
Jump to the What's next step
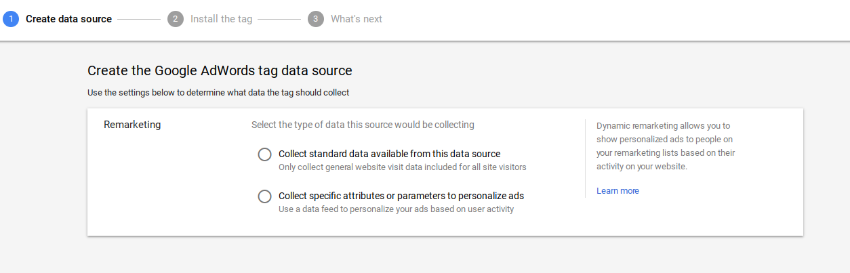357,19
